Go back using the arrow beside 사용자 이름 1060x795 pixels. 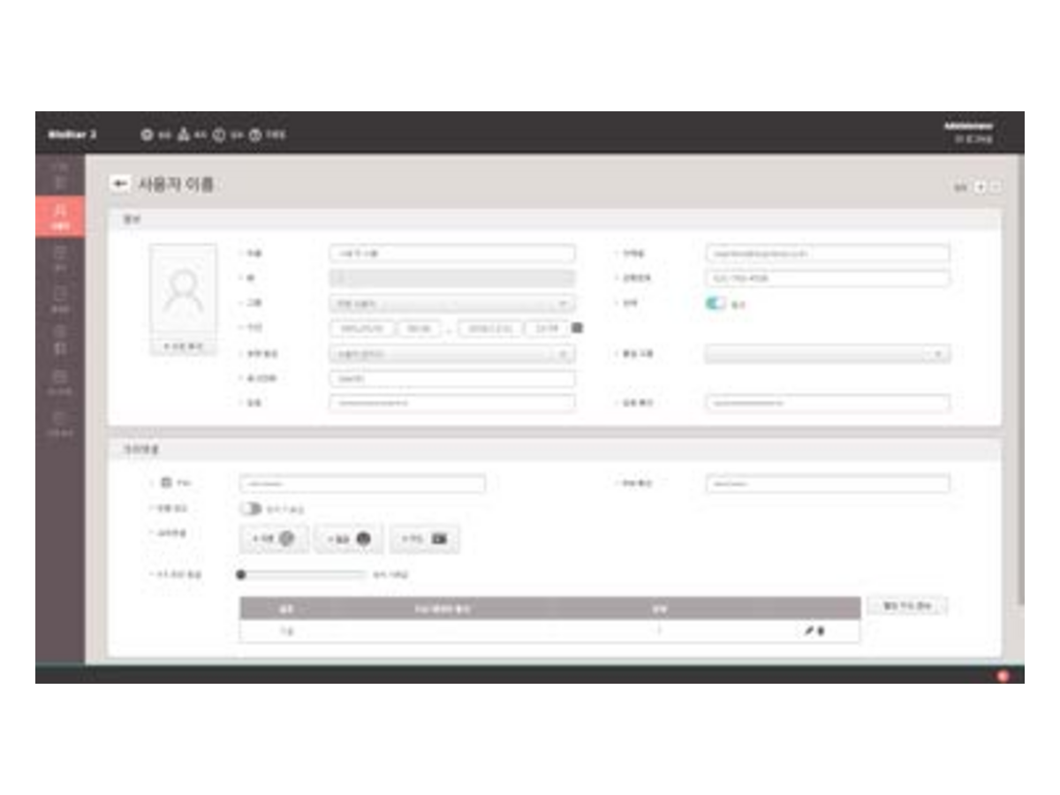point(119,184)
